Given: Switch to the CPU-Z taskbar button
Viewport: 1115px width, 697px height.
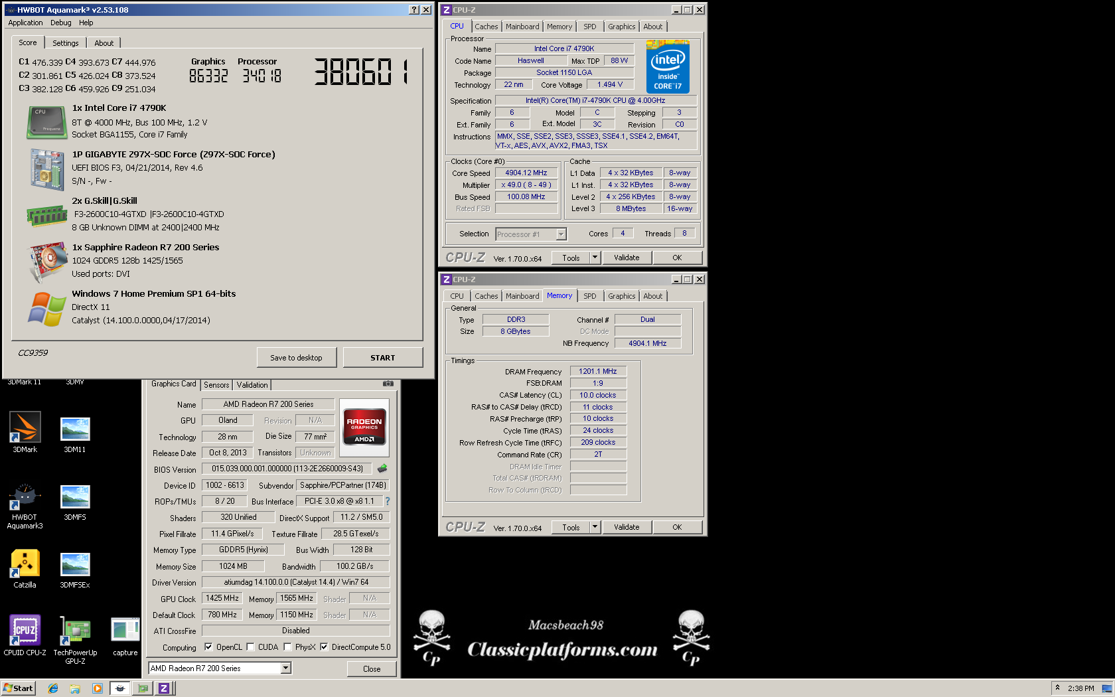Looking at the screenshot, I should pyautogui.click(x=164, y=688).
